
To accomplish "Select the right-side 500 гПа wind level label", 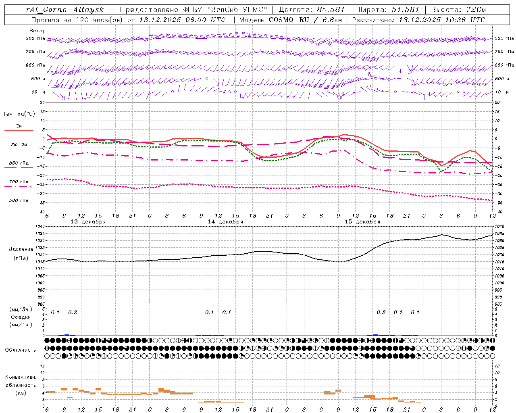I will 504,38.
